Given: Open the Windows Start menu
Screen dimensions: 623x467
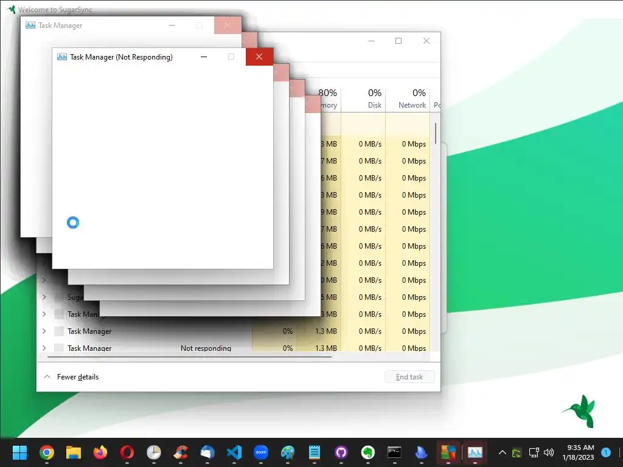Looking at the screenshot, I should coord(19,452).
